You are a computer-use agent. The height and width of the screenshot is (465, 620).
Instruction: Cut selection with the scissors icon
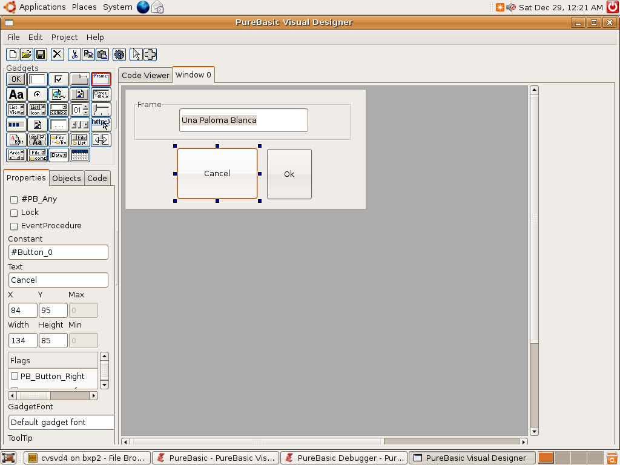74,54
